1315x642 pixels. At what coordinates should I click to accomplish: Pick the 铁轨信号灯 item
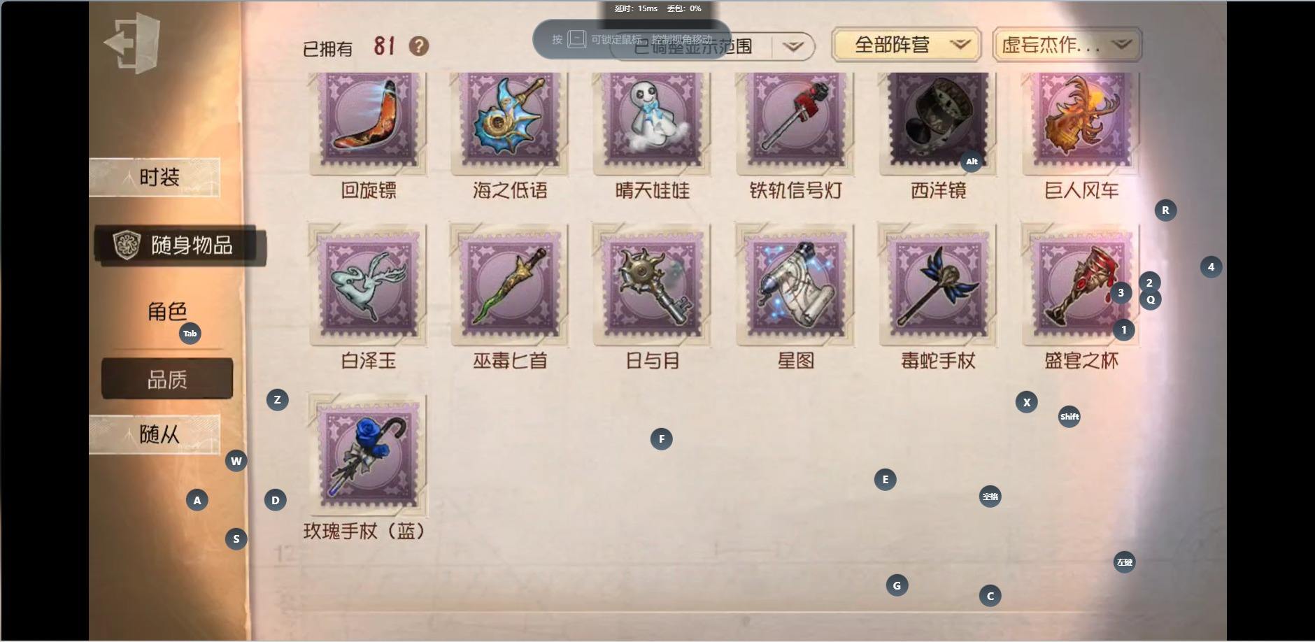click(x=795, y=123)
